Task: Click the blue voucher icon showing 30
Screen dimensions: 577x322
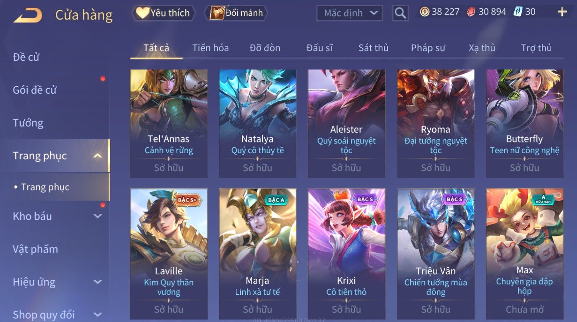Action: (518, 12)
